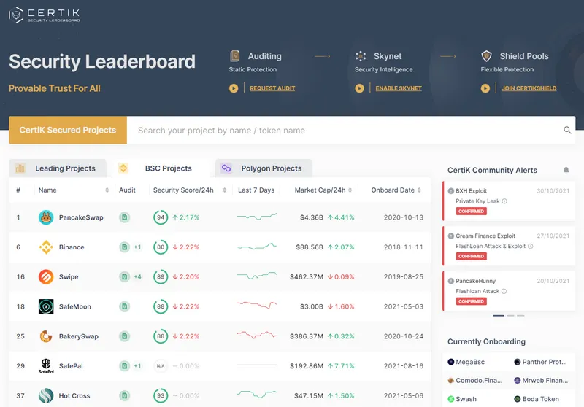Viewport: 584px width, 407px height.
Task: Open the ENABLE SKYNET link
Action: pos(399,88)
